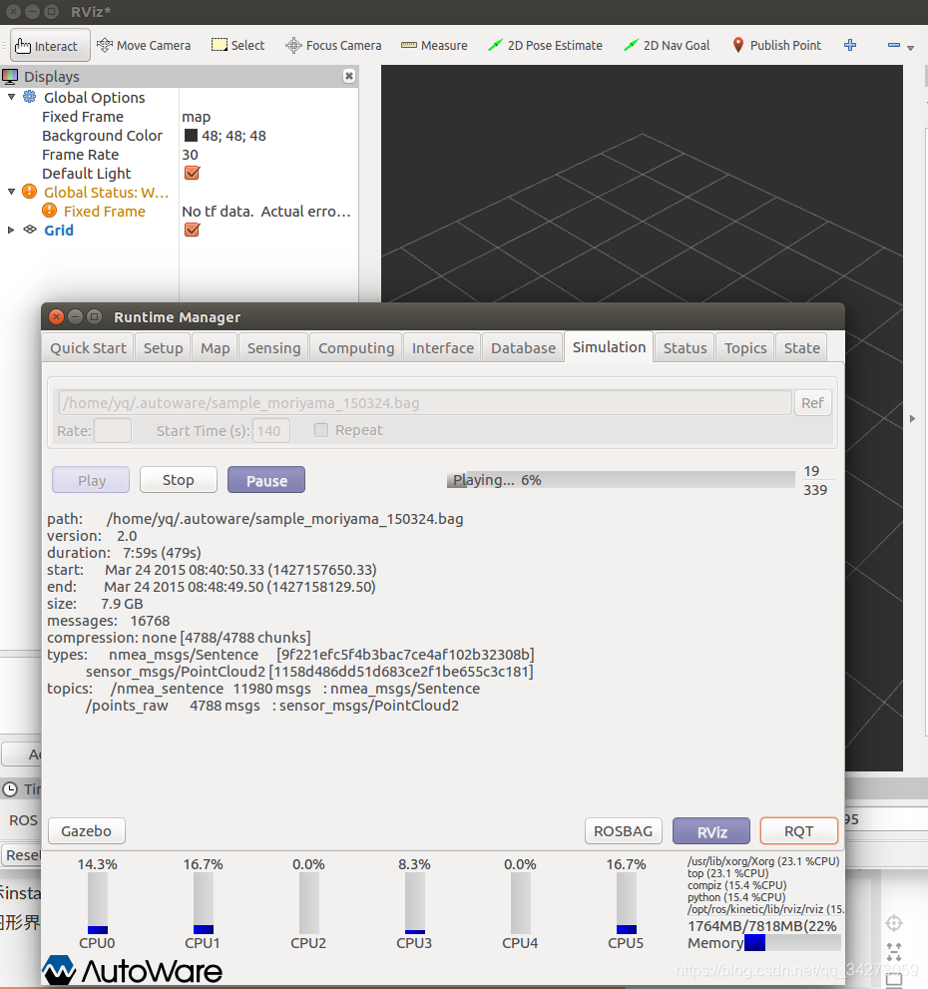928x989 pixels.
Task: Collapse the Global Options tree node
Action: coord(11,97)
